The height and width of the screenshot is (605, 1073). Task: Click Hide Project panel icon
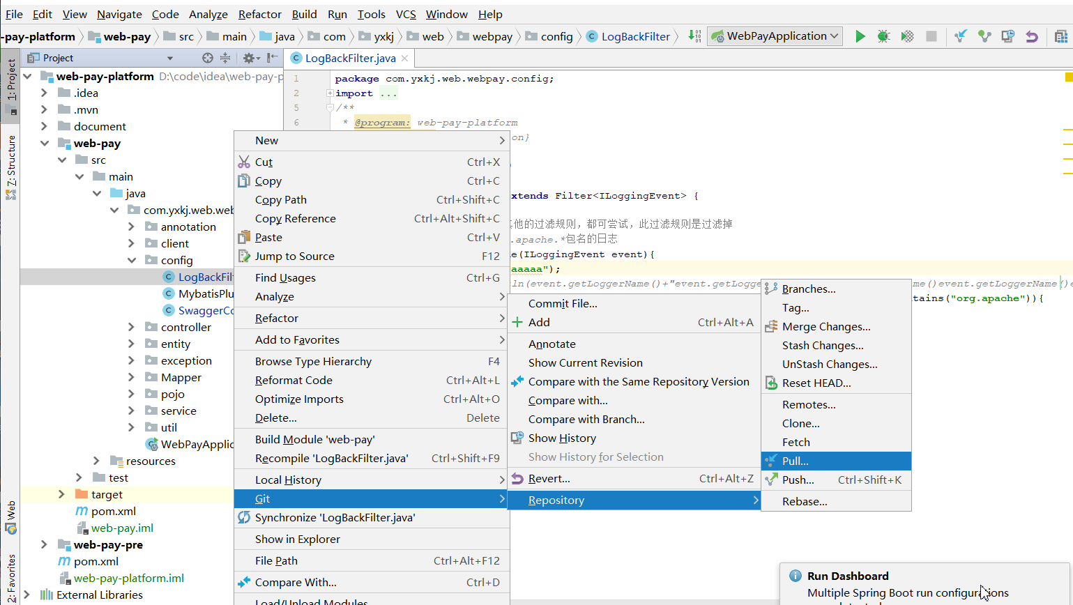(x=273, y=58)
